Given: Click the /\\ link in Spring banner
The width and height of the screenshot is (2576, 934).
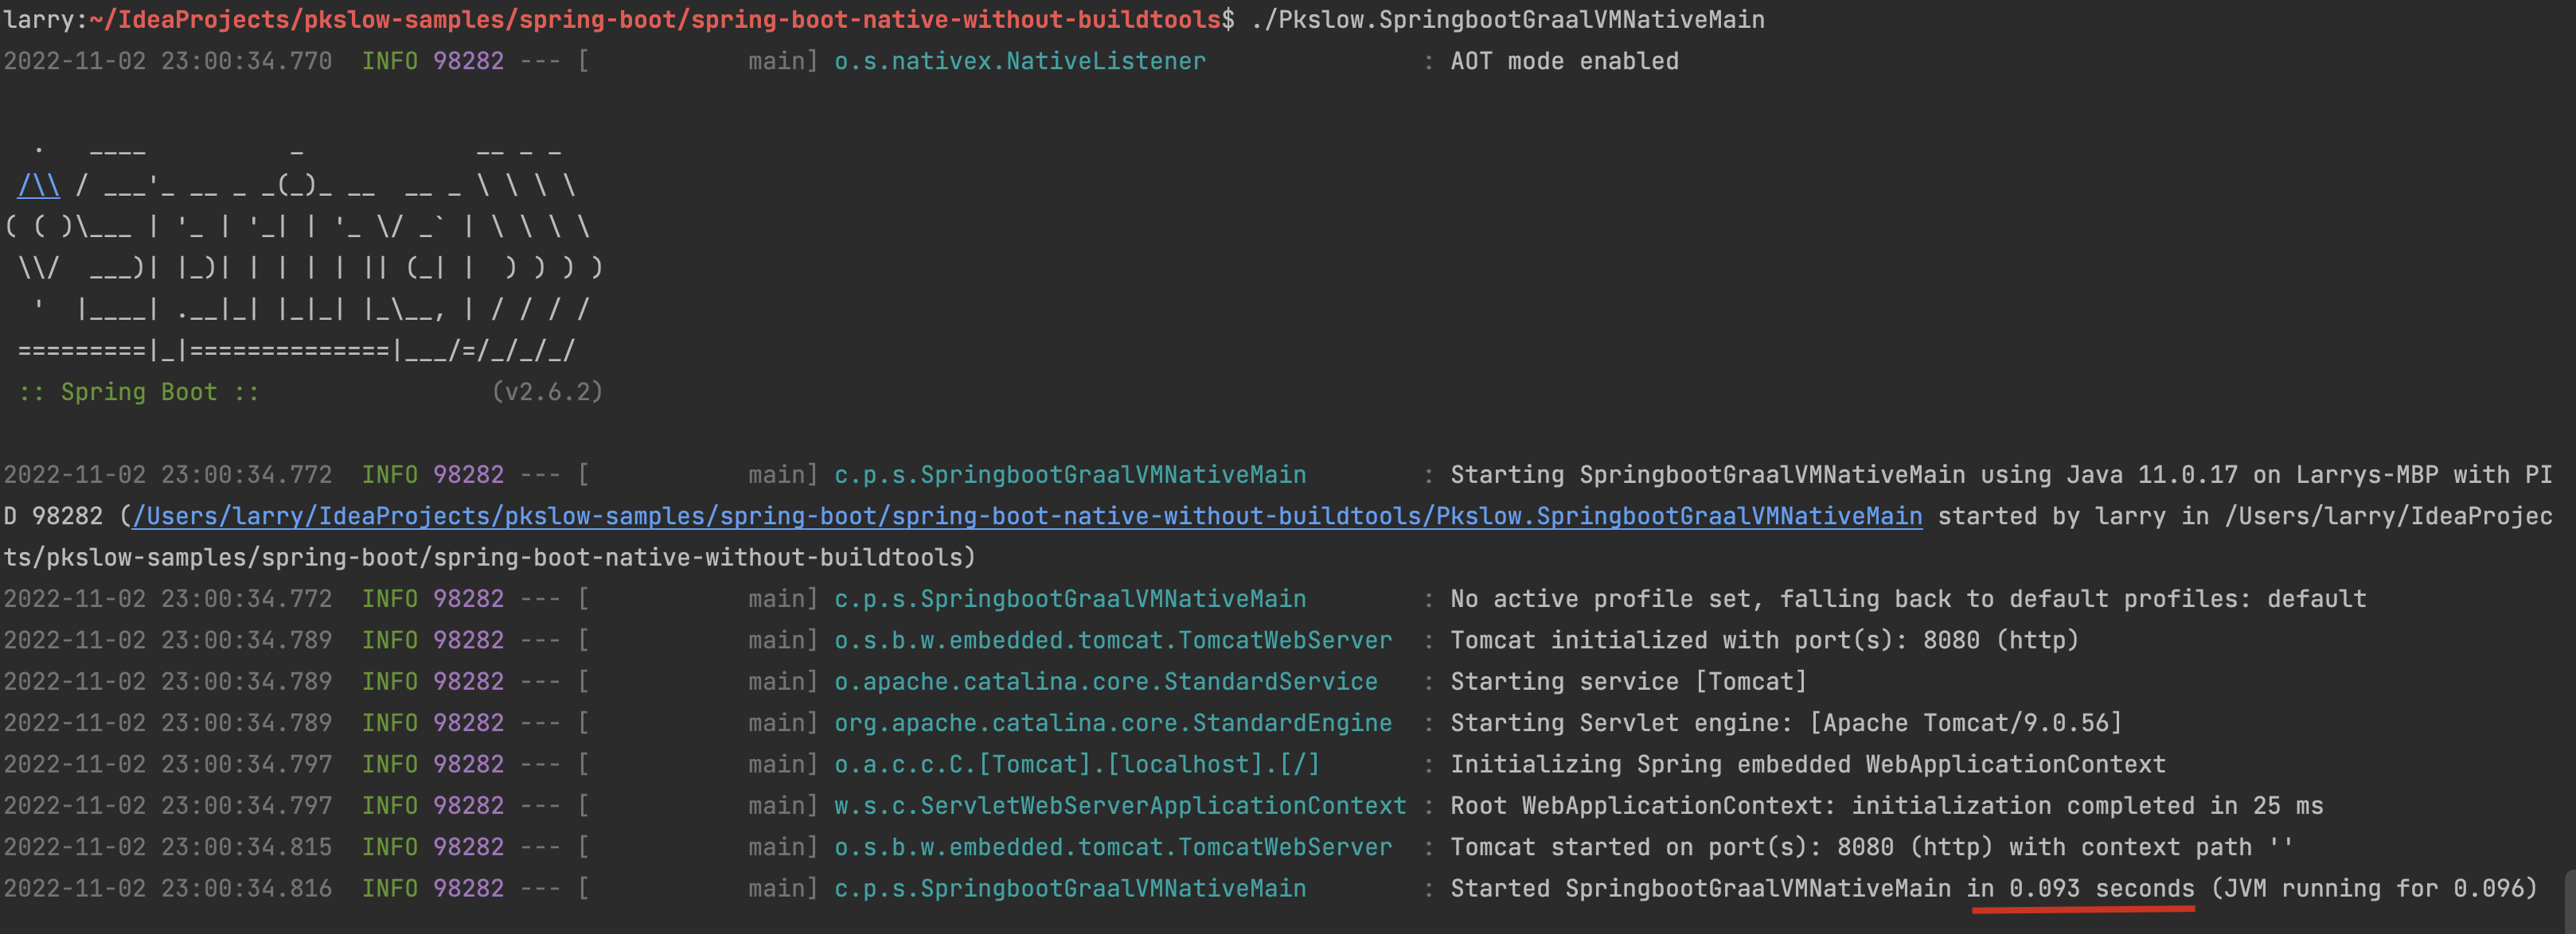Looking at the screenshot, I should pos(39,186).
